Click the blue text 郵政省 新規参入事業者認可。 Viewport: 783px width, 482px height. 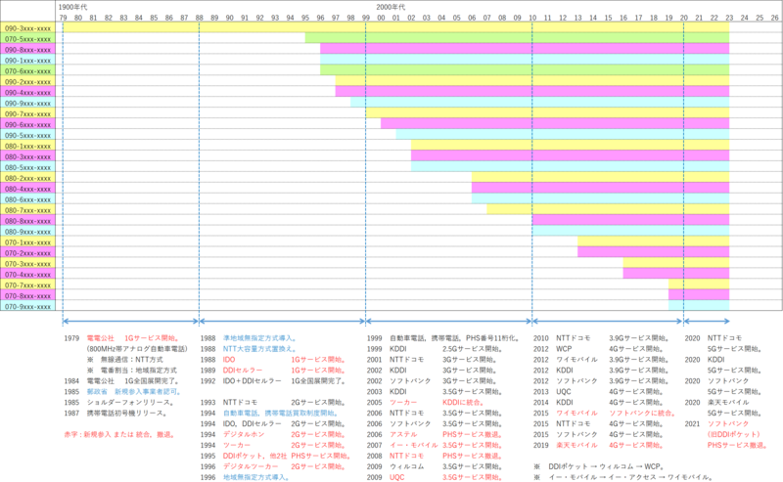coord(134,392)
